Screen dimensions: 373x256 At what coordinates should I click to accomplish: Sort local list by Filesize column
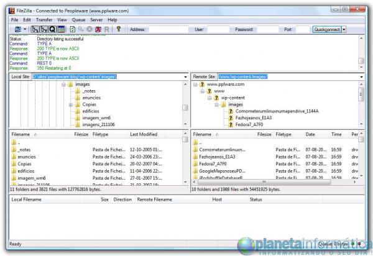(78, 135)
